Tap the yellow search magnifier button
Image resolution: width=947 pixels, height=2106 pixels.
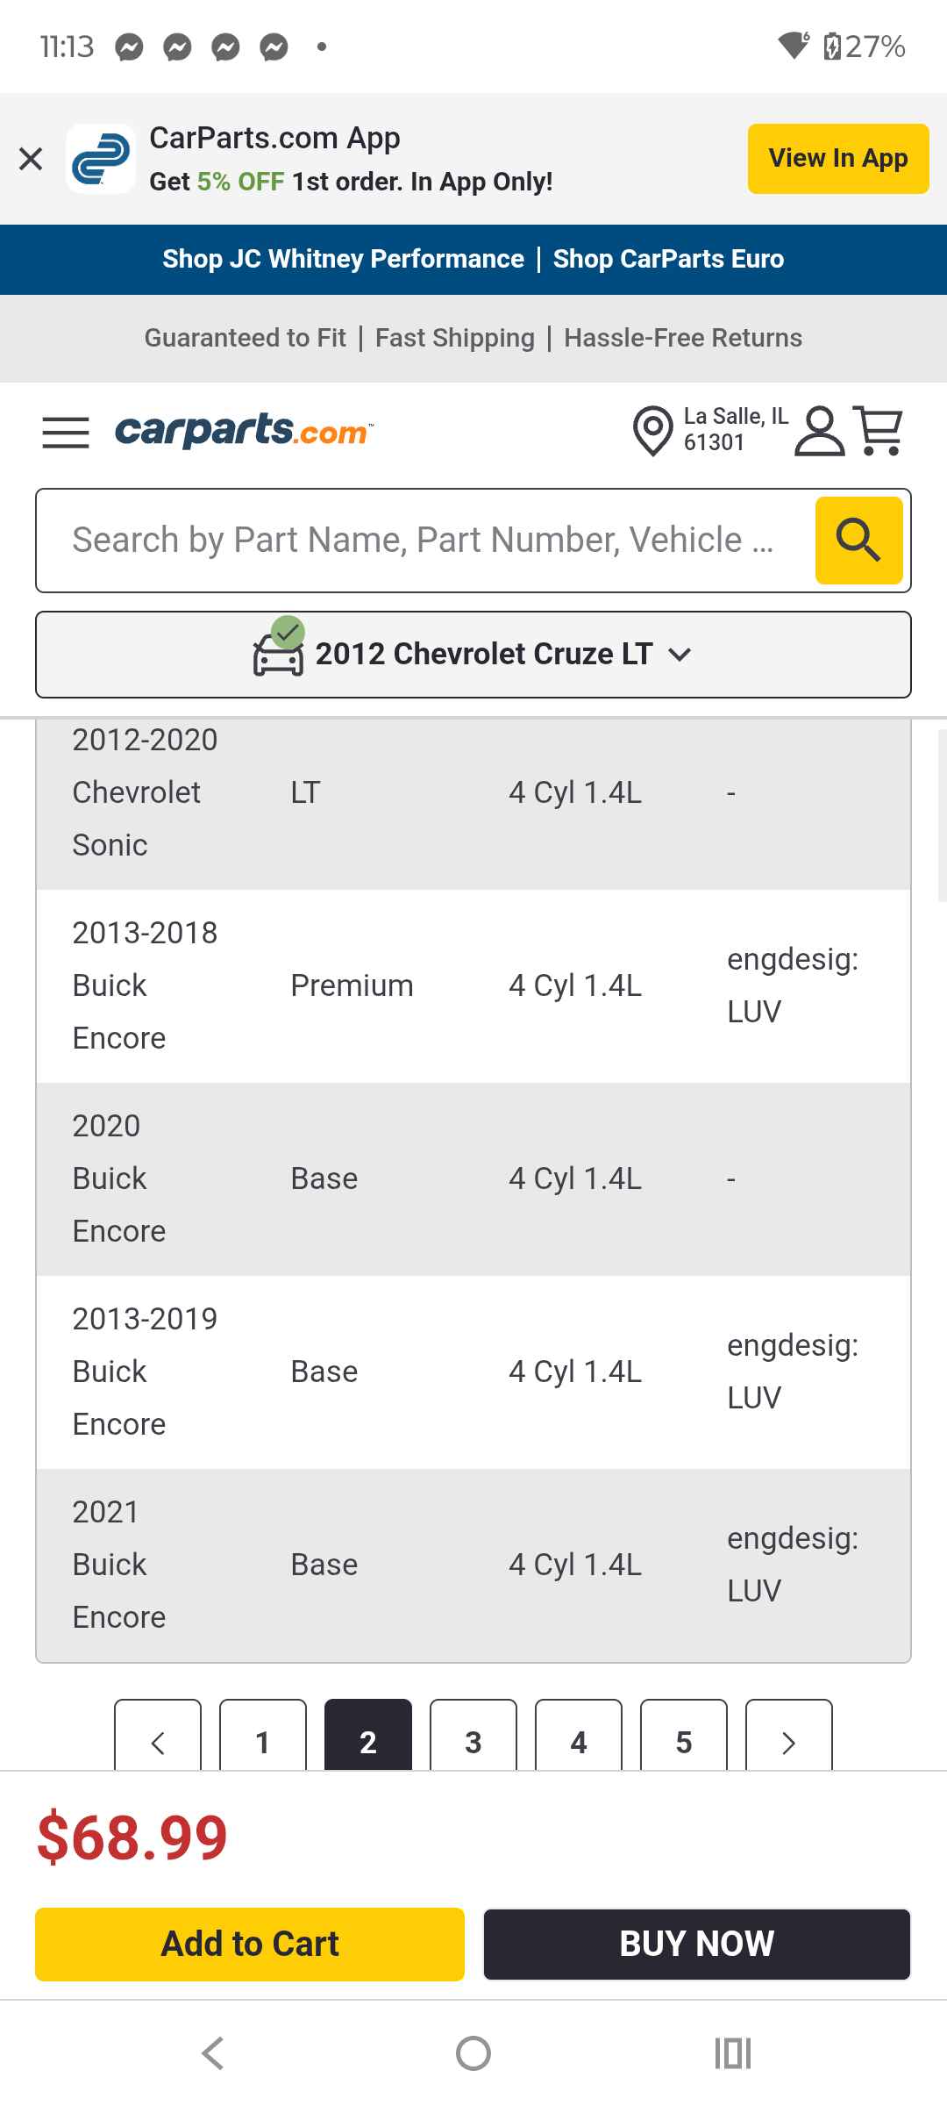point(858,540)
